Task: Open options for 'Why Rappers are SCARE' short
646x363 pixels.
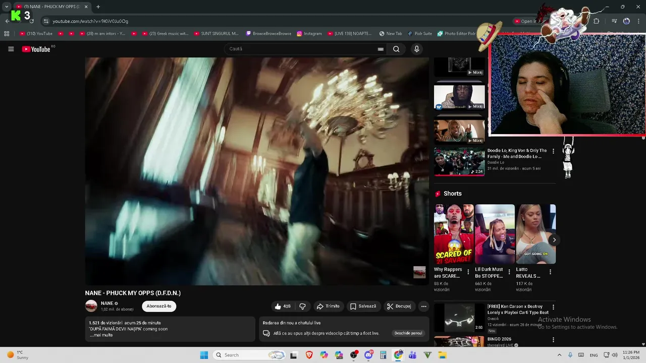Action: 468,272
